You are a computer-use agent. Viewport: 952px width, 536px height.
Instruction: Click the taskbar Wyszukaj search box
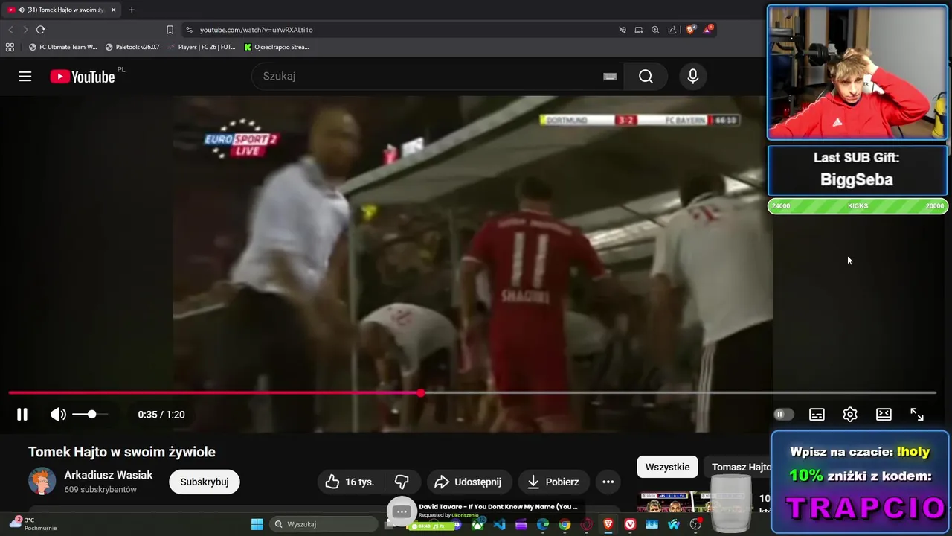point(324,524)
